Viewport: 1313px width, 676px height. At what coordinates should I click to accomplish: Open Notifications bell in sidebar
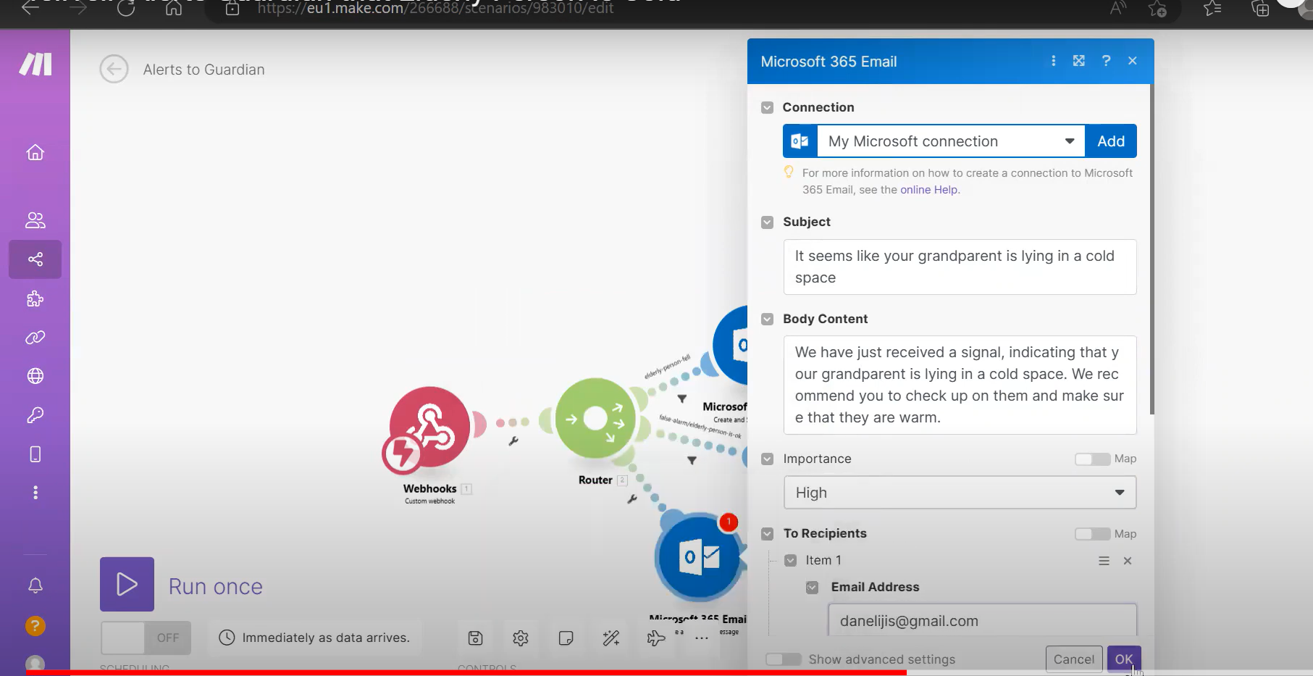point(35,585)
